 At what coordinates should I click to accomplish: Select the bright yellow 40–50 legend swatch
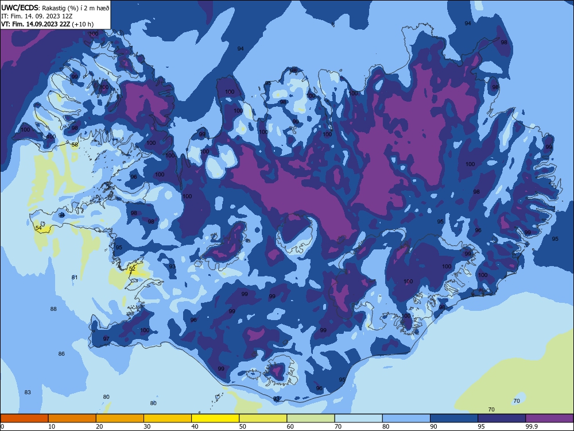pyautogui.click(x=215, y=418)
